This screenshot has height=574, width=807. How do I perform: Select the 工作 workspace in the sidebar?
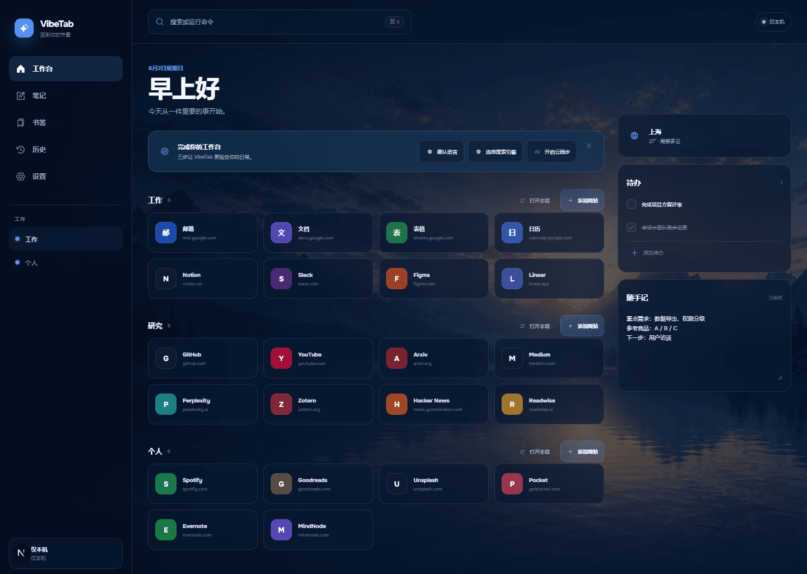click(66, 239)
